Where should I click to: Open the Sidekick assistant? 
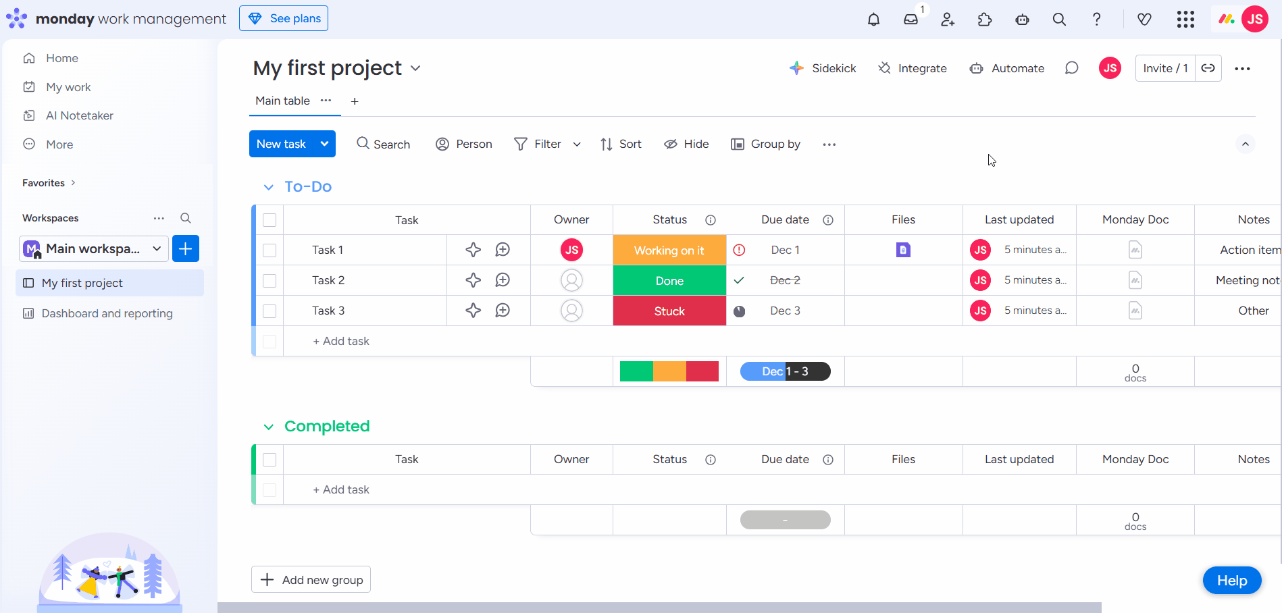(823, 68)
